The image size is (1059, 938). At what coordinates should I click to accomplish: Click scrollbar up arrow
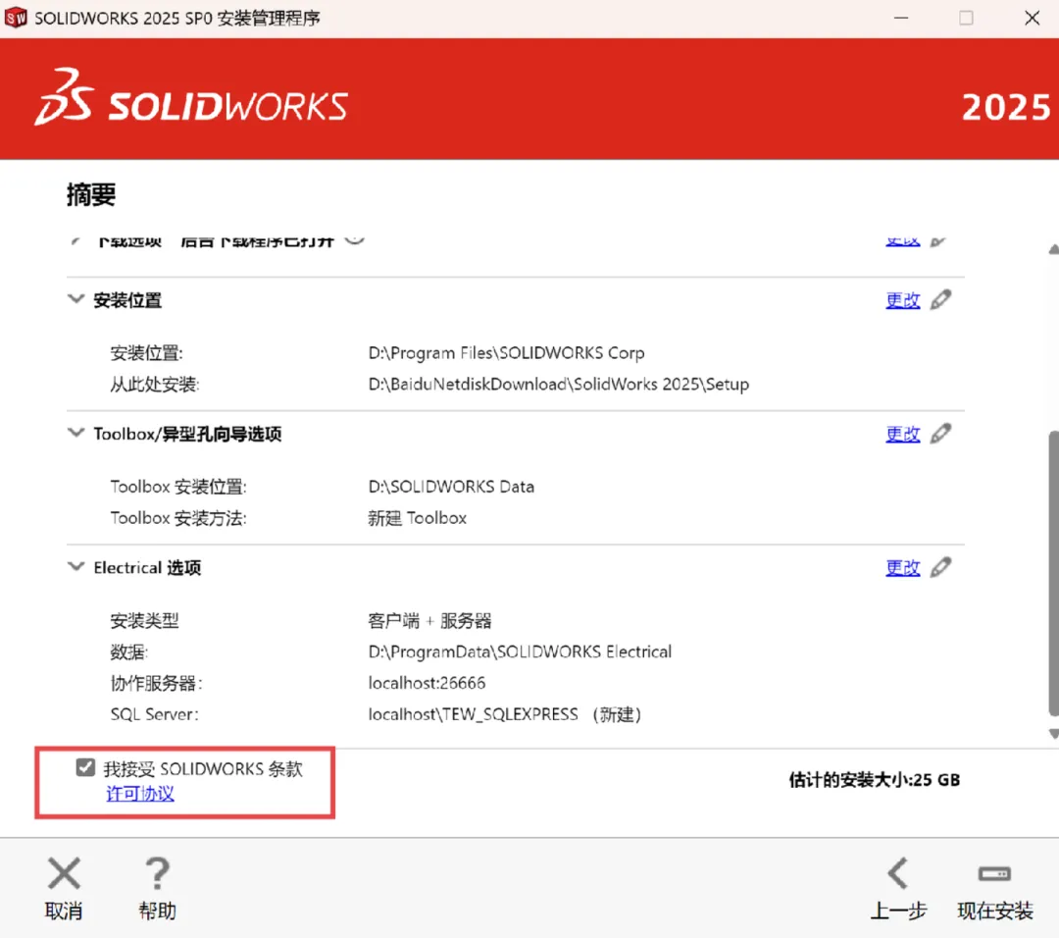pos(1053,249)
